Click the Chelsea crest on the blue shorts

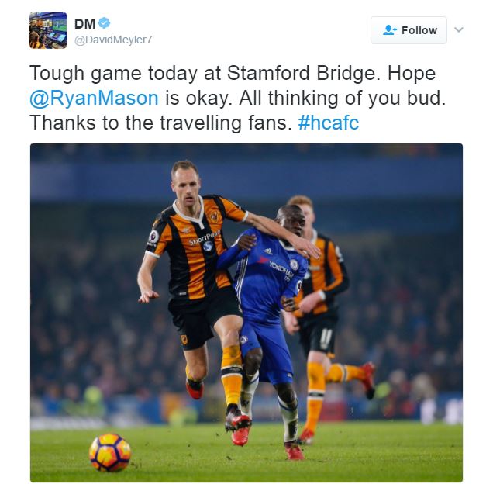(x=243, y=340)
